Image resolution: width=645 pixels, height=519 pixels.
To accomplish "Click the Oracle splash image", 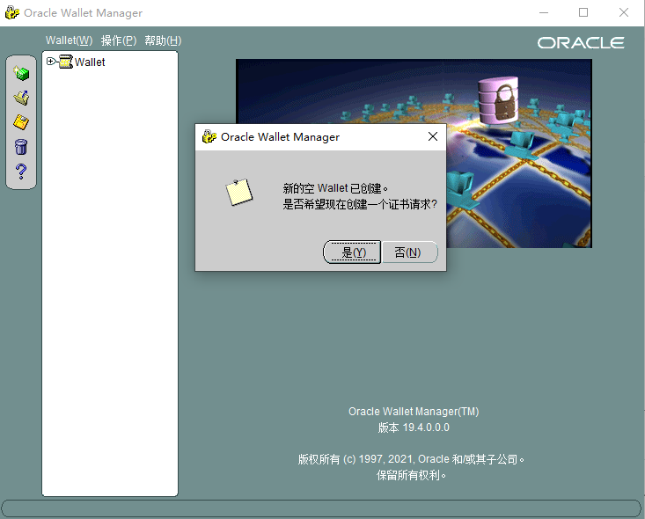I will [x=414, y=153].
